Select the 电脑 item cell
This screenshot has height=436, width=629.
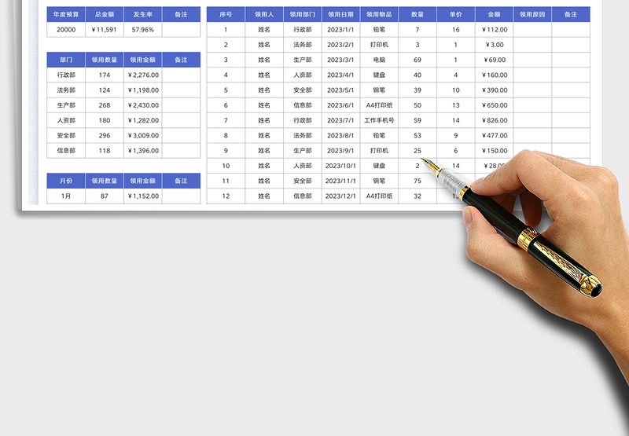click(x=379, y=60)
